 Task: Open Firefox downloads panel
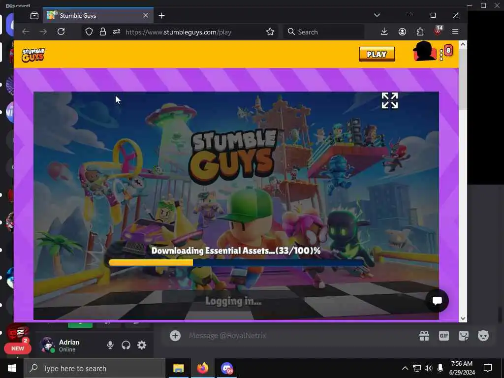(384, 31)
